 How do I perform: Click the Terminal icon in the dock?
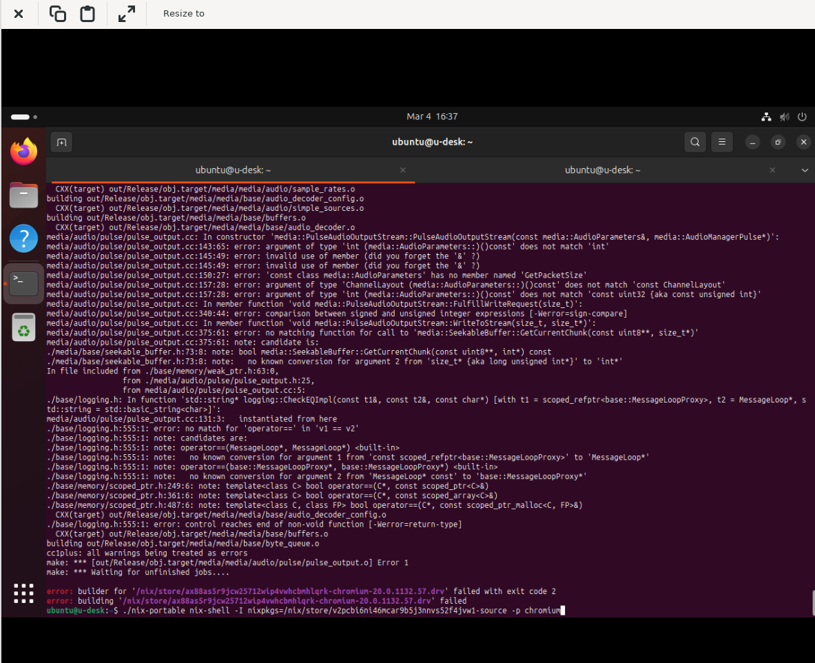click(24, 283)
